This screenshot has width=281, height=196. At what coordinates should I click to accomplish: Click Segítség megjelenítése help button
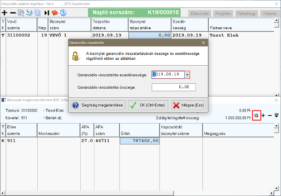click(x=98, y=105)
